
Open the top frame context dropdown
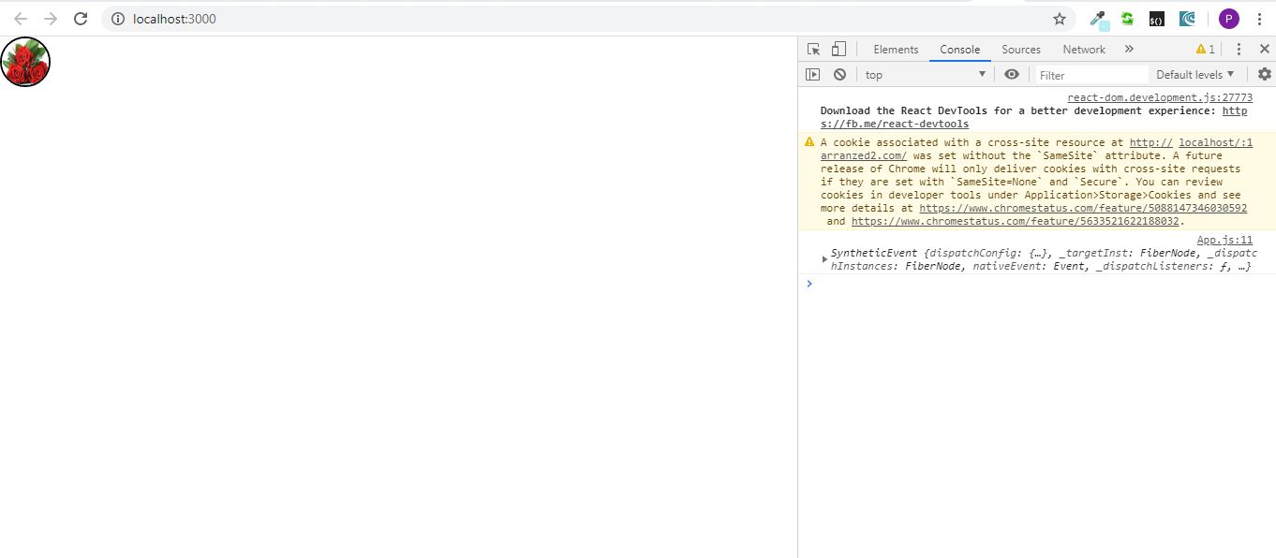pyautogui.click(x=925, y=74)
